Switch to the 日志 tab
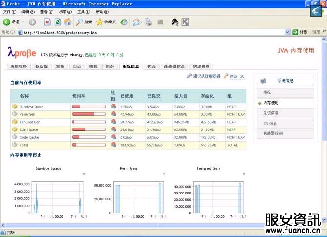The image size is (327, 237). tap(77, 66)
